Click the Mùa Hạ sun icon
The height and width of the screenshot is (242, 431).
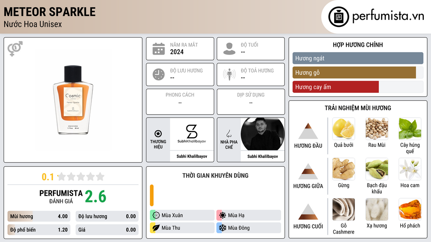click(223, 216)
